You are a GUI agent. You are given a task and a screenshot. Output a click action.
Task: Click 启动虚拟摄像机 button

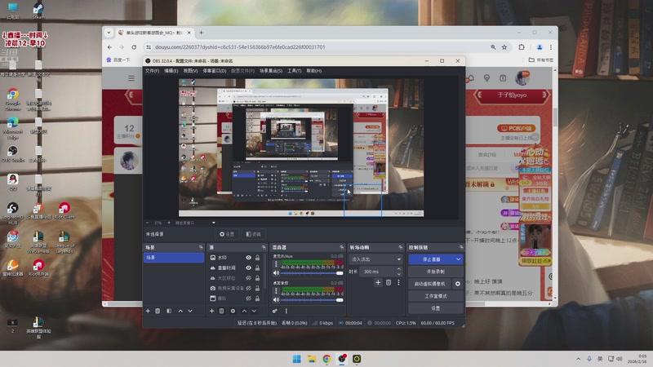pyautogui.click(x=430, y=284)
